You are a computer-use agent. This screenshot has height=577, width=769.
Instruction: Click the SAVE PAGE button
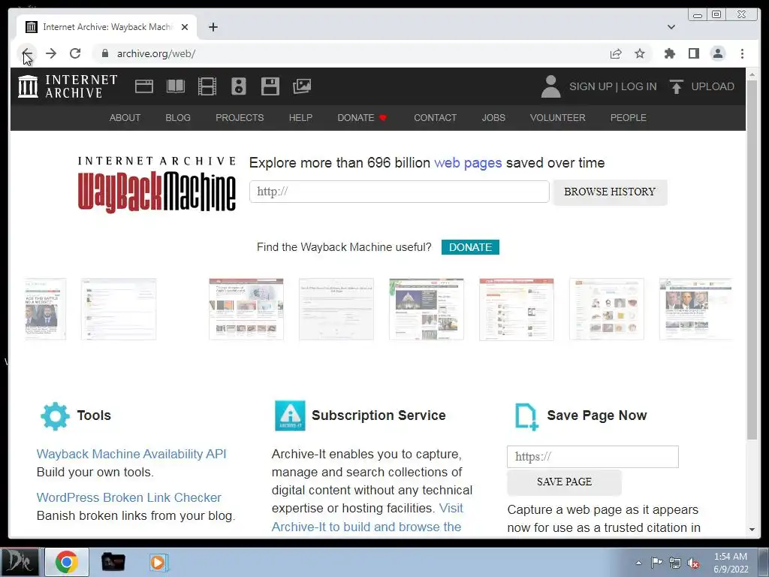pos(564,482)
